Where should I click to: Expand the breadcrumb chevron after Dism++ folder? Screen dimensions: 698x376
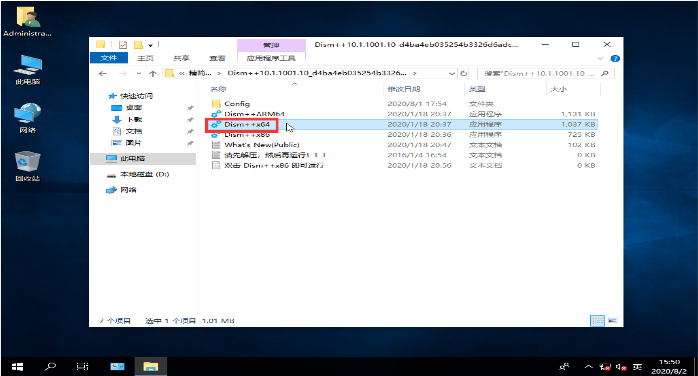(x=415, y=73)
